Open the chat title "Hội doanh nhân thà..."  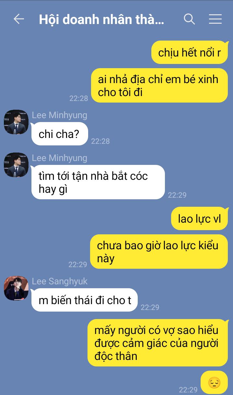101,19
